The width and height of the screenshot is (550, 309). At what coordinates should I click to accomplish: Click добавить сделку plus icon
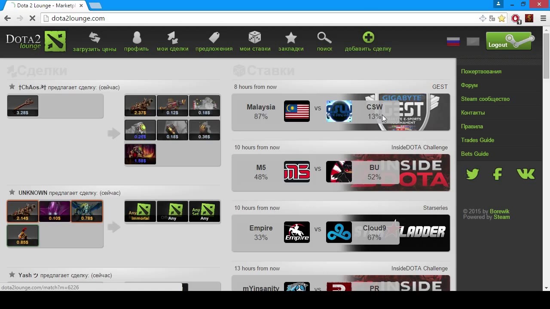tap(368, 37)
